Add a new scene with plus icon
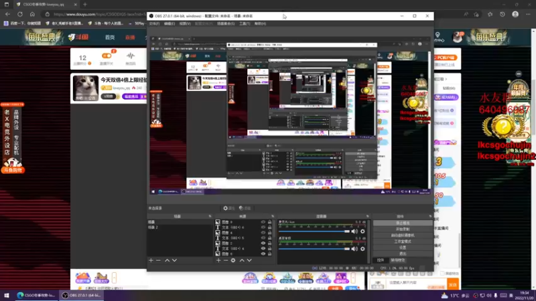 pos(151,260)
